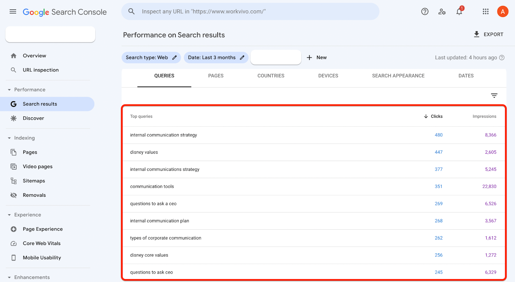Collapse the Experience section
Viewport: 515px width, 282px height.
tap(9, 215)
